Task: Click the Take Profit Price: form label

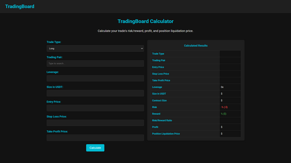Action: point(57,132)
